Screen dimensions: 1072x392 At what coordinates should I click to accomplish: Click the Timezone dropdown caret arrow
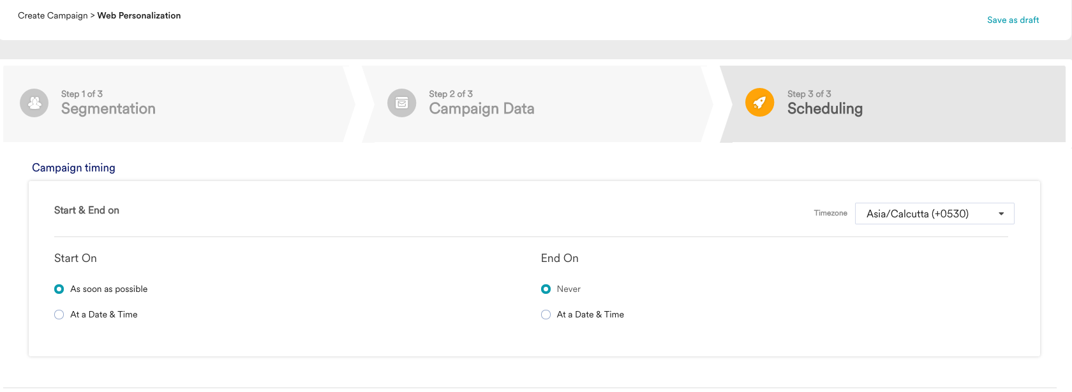[x=1001, y=214]
